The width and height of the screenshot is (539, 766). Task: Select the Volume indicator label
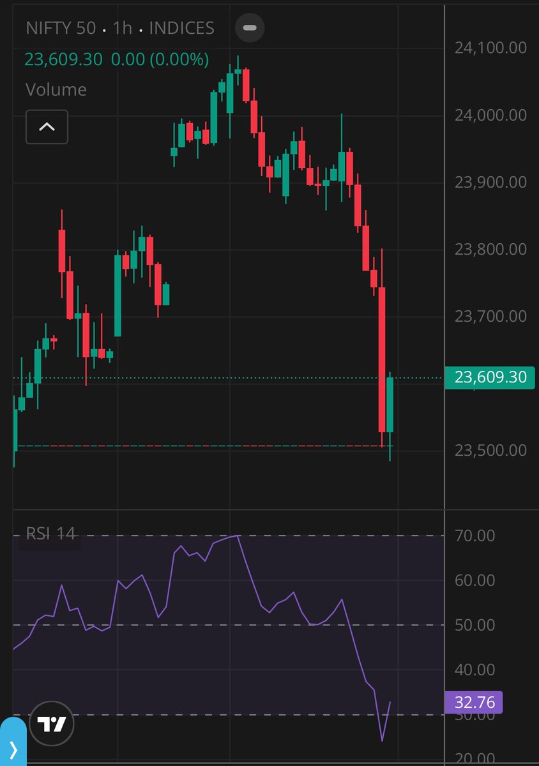click(56, 89)
